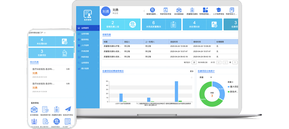Click the 科研项目申报 icon
The width and height of the screenshot is (289, 129).
click(166, 10)
